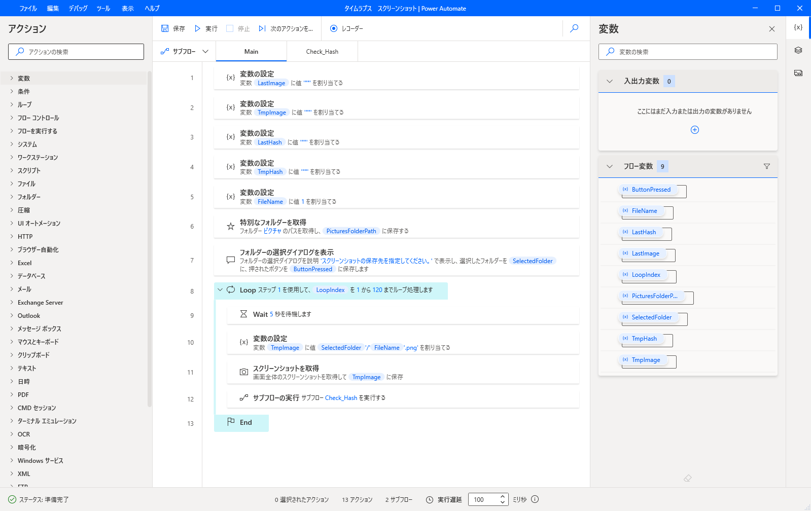Collapse the 入出力変数 section
Viewport: 811px width, 511px height.
pos(610,81)
